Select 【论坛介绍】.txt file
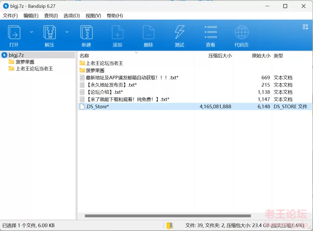Screen dimensions: 313x231 pyautogui.click(x=104, y=92)
